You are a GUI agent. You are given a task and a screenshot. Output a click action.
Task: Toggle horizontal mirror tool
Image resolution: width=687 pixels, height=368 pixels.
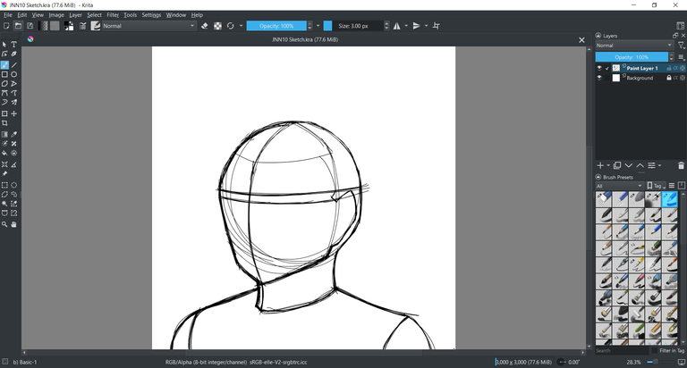pyautogui.click(x=397, y=26)
